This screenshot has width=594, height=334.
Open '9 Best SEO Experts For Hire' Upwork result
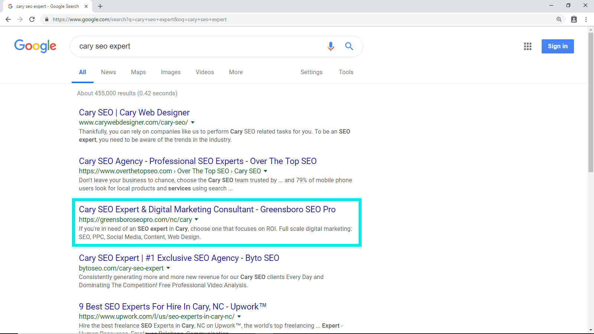click(x=173, y=307)
